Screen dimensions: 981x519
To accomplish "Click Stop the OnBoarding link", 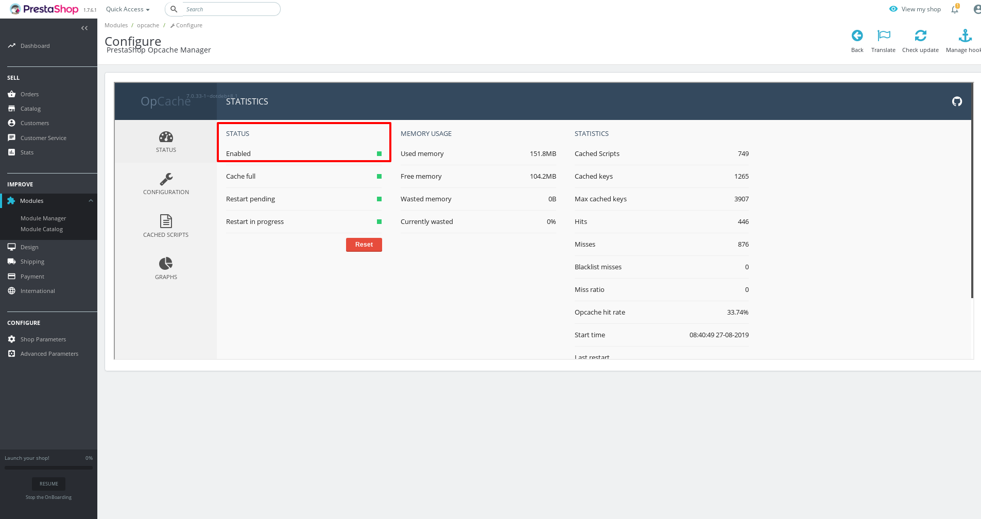I will (x=48, y=497).
